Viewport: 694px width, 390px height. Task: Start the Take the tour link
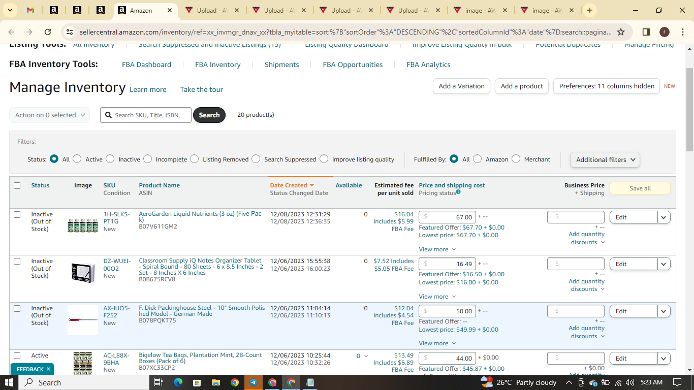tap(202, 89)
